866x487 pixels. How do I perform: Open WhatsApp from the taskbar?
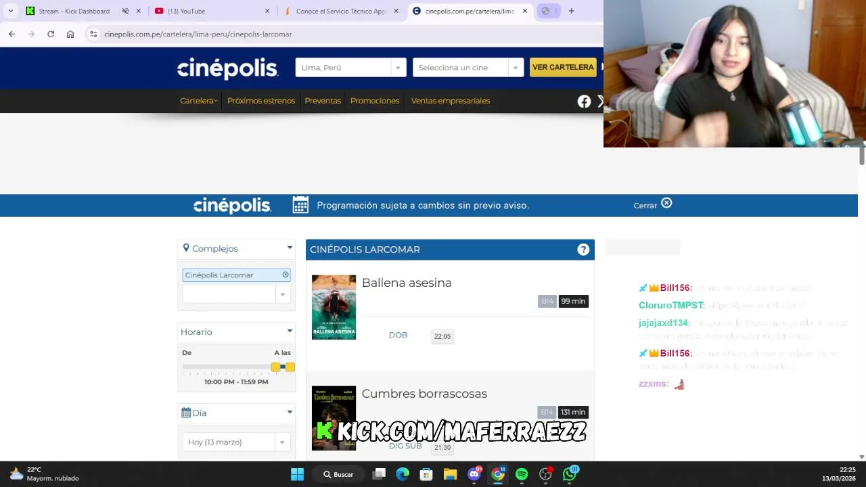coord(570,474)
